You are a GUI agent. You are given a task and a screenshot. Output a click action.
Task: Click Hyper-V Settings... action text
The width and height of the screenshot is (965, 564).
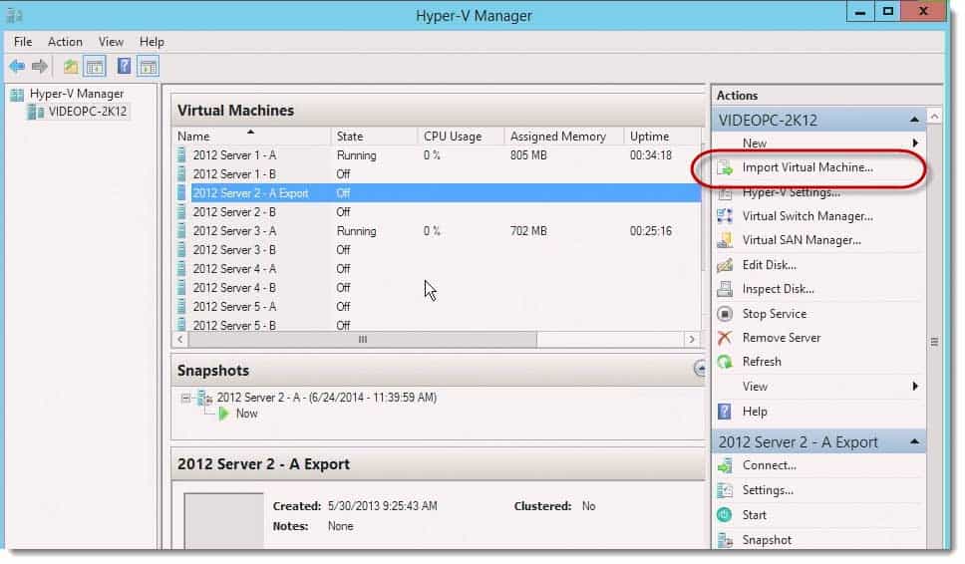click(792, 192)
